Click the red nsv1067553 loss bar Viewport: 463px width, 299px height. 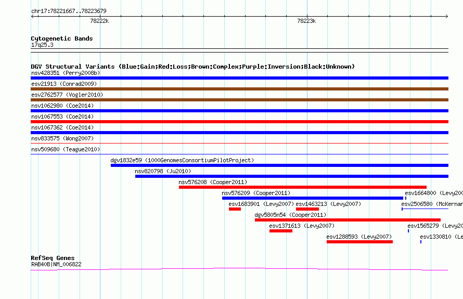point(239,122)
